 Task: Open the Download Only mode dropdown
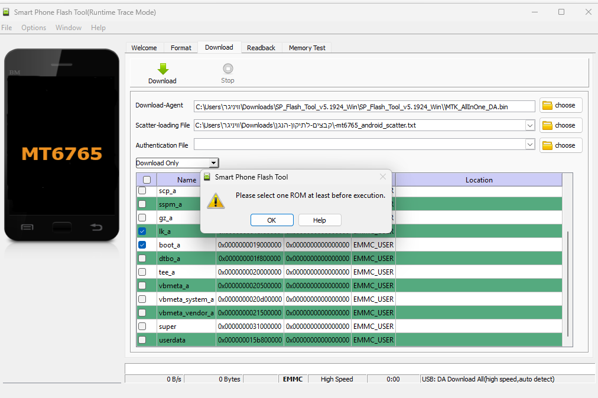(214, 163)
